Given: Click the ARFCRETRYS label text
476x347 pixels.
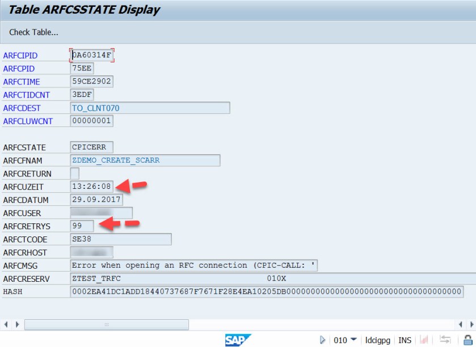Looking at the screenshot, I should (27, 226).
